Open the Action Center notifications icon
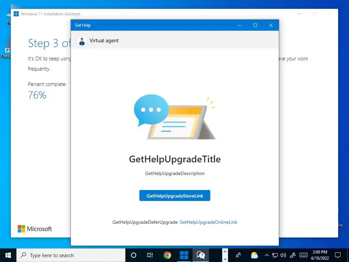This screenshot has width=349, height=262. (338, 255)
